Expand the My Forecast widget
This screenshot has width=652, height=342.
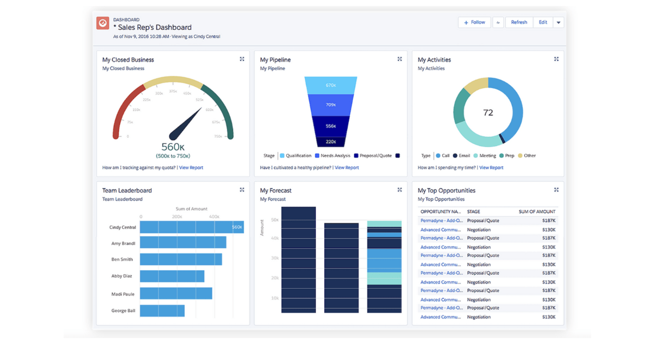pyautogui.click(x=399, y=190)
